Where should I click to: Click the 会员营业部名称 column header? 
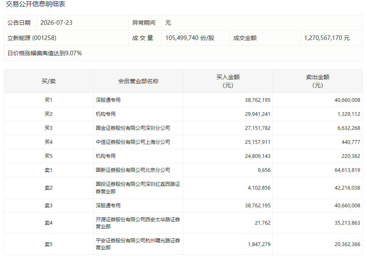pyautogui.click(x=138, y=81)
